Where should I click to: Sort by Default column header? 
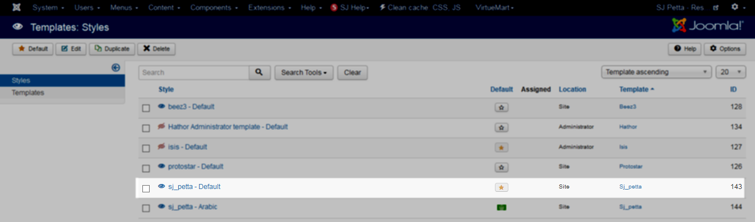click(502, 89)
